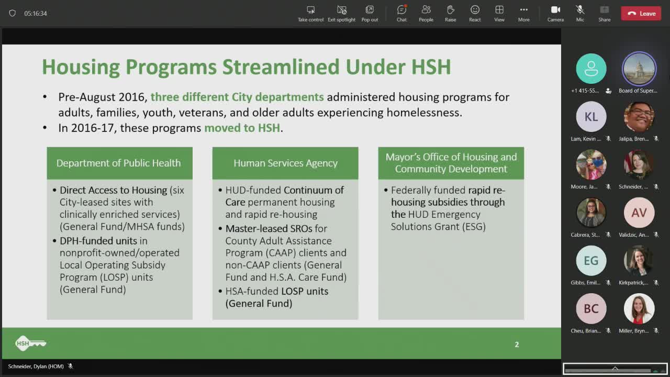The height and width of the screenshot is (377, 670).
Task: Pop out the shared presentation
Action: (x=370, y=13)
